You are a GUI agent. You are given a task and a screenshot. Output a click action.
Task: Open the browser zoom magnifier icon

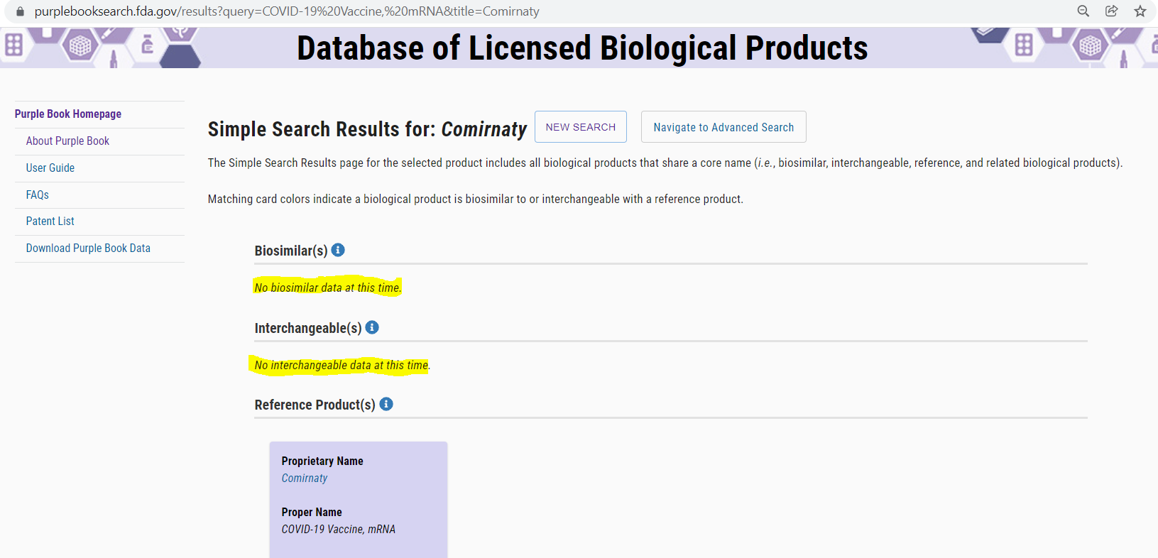pyautogui.click(x=1083, y=11)
